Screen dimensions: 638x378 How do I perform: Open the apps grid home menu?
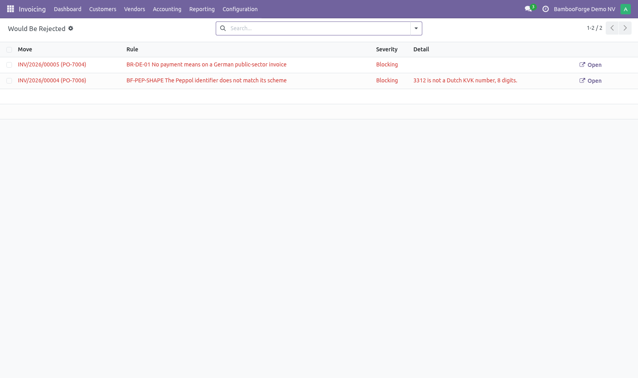[x=10, y=9]
